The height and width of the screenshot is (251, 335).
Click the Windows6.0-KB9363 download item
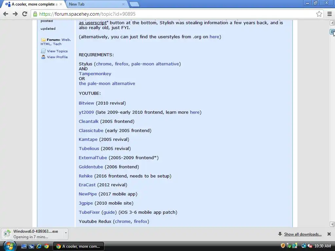[x=32, y=234]
